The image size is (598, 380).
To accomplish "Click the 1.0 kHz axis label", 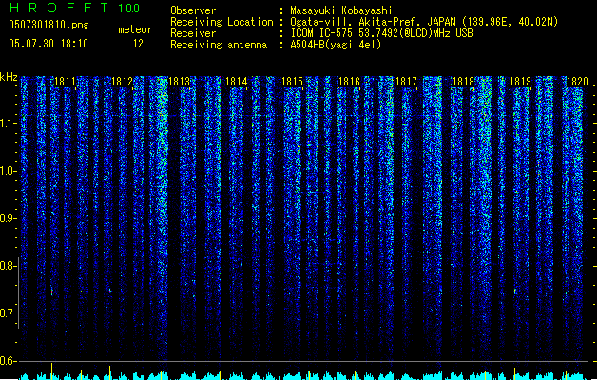I will (8, 171).
